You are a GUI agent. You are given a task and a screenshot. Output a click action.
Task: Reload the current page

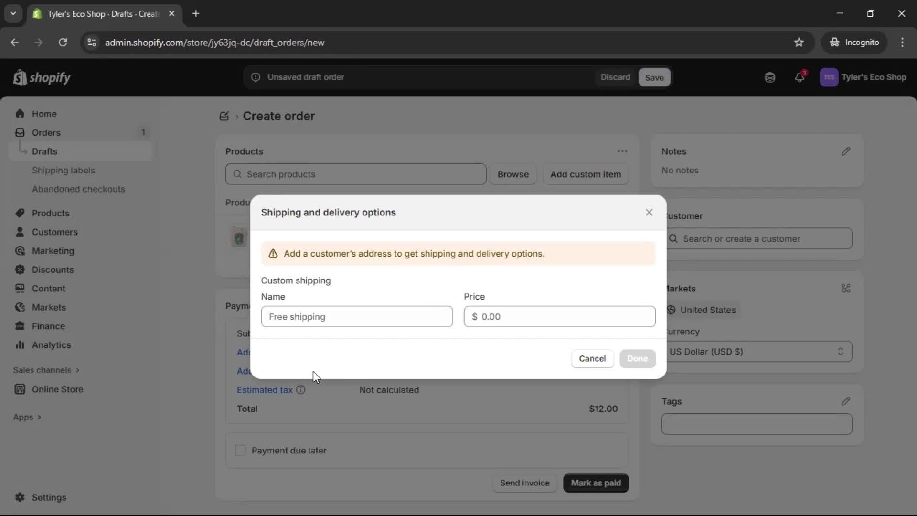pos(63,43)
